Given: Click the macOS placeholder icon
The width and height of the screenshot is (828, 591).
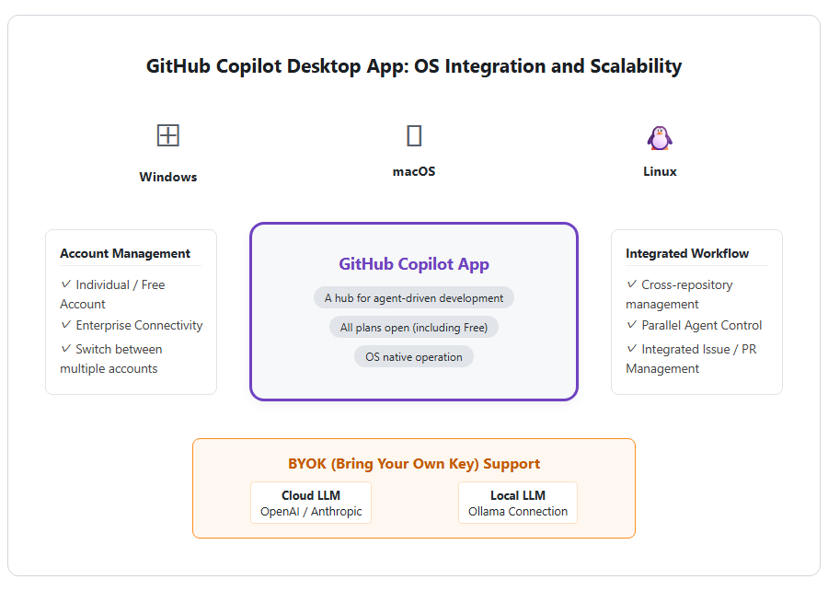Looking at the screenshot, I should (x=414, y=135).
